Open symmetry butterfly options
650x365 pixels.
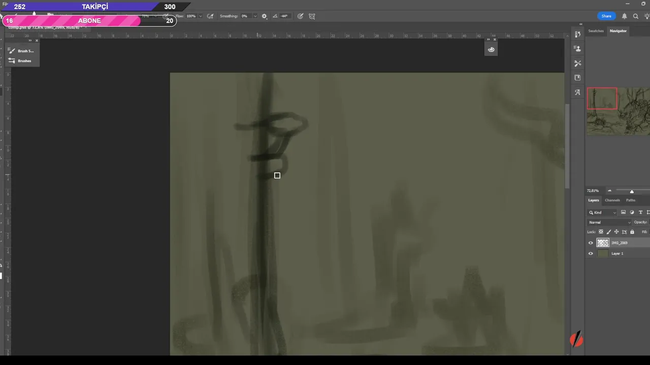tap(312, 16)
